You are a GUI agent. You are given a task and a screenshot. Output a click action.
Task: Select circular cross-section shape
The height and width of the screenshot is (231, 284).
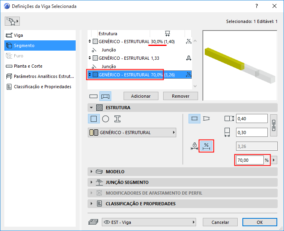[x=105, y=119]
